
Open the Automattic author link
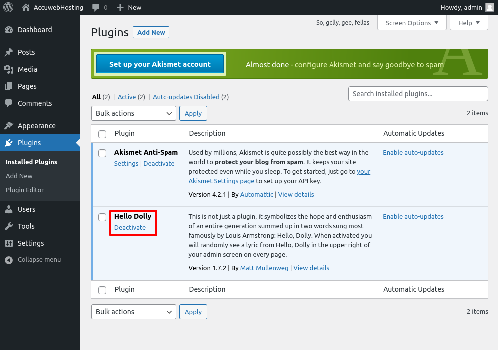click(257, 194)
